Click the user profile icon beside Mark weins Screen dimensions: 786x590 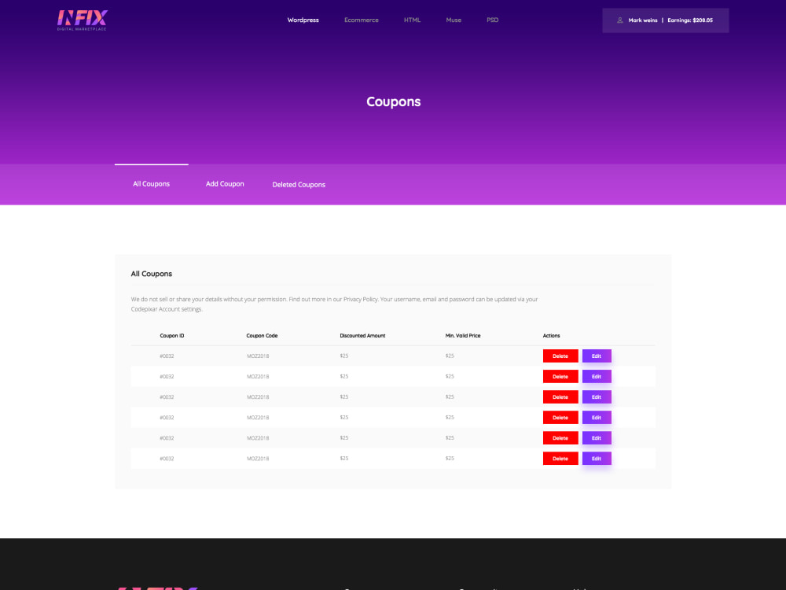pos(619,20)
